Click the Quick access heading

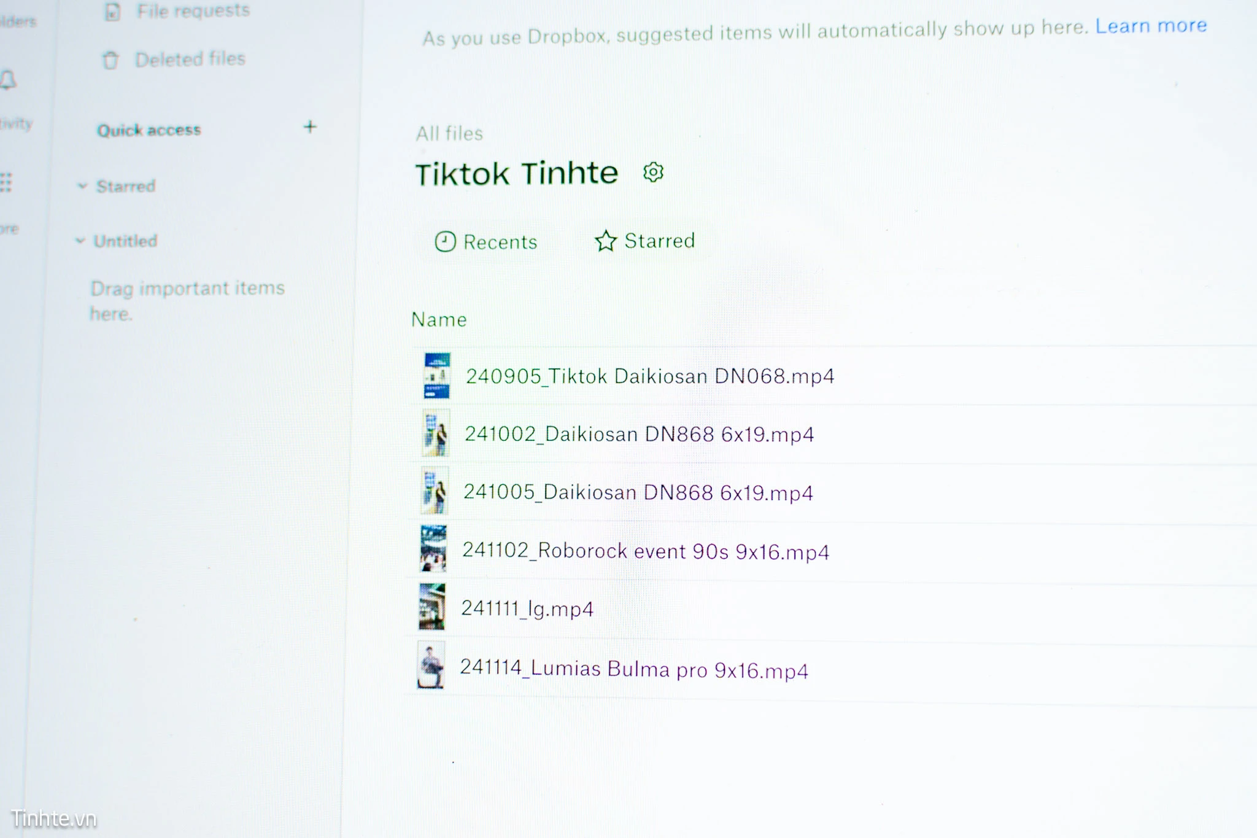pyautogui.click(x=149, y=130)
